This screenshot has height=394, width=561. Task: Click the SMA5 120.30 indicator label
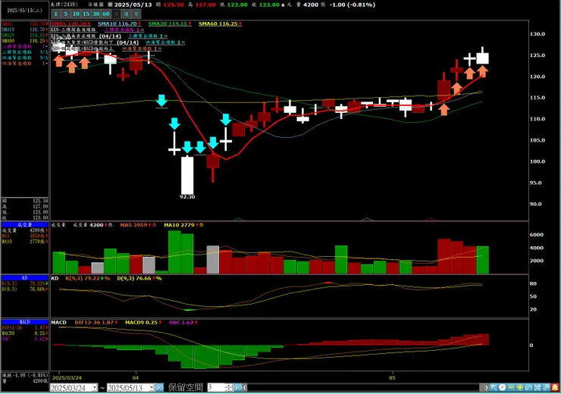(x=71, y=23)
